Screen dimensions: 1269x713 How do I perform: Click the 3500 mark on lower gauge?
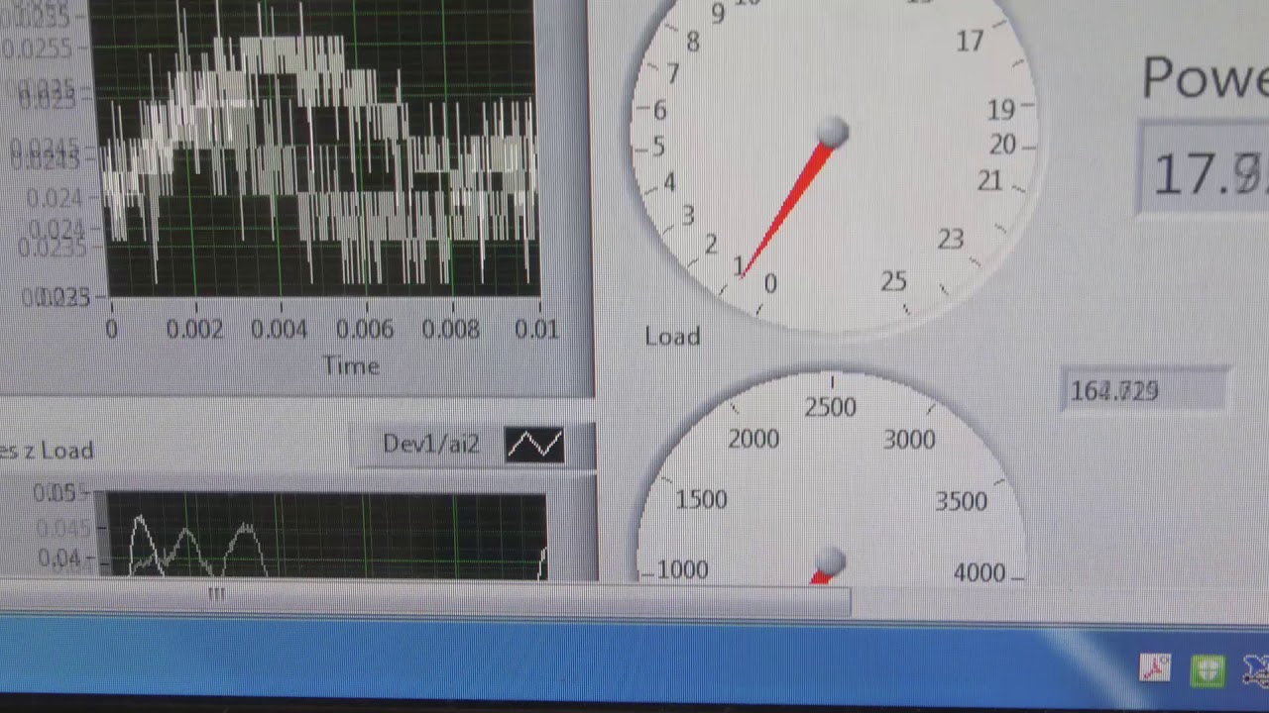click(x=961, y=502)
